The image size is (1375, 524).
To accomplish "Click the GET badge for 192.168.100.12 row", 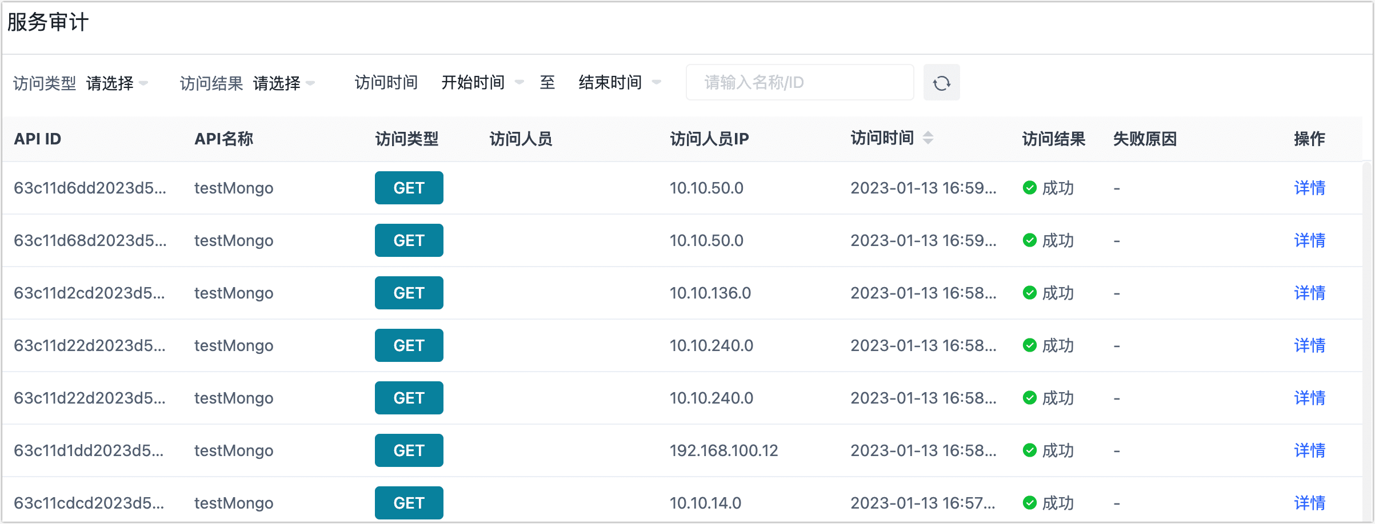I will [409, 450].
